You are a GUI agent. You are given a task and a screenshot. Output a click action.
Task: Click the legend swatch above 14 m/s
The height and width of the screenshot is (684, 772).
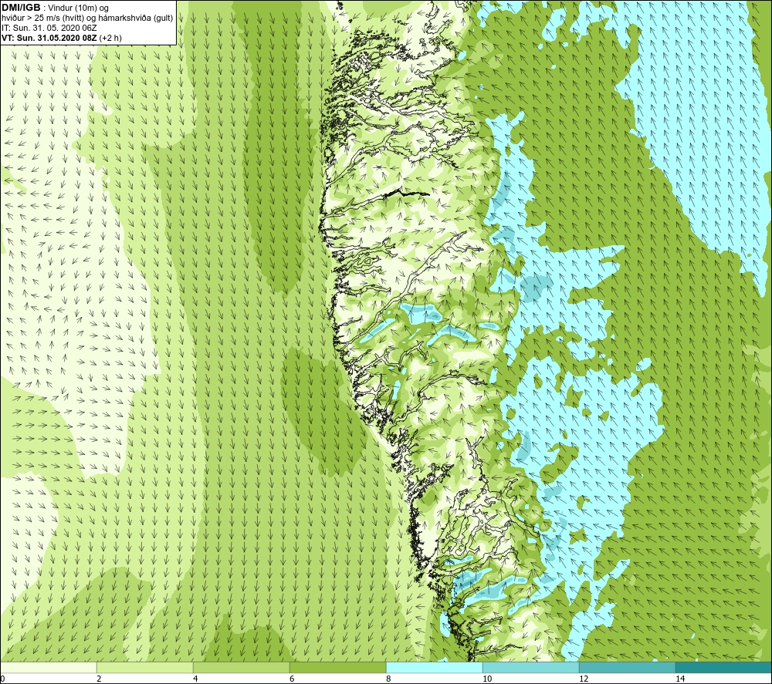coord(724,667)
